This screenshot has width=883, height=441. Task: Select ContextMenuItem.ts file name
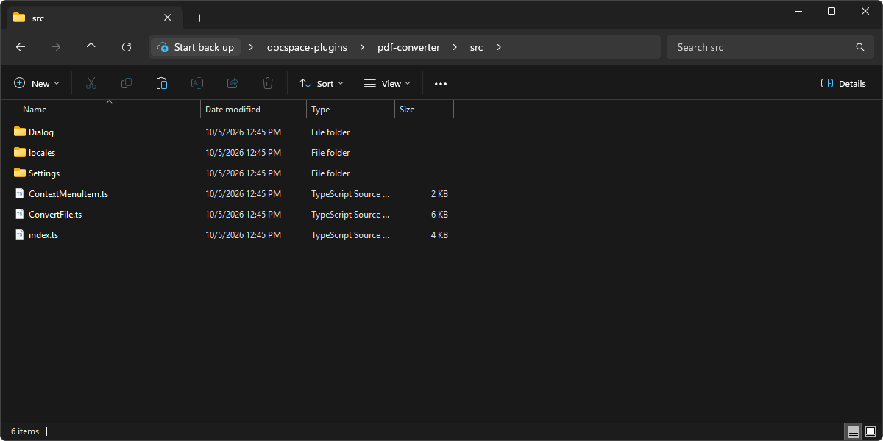pos(68,194)
